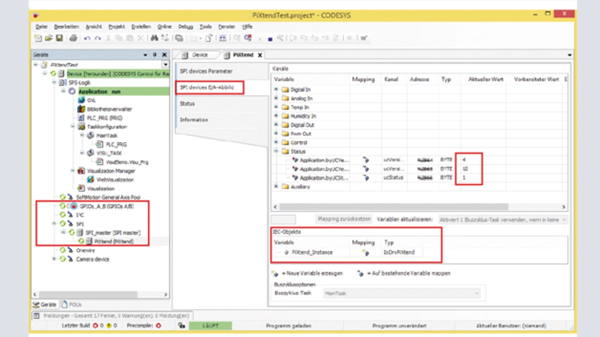Screen dimensions: 600x337
Task: Open the Variablen aktualisieren dropdown
Action: 564,219
